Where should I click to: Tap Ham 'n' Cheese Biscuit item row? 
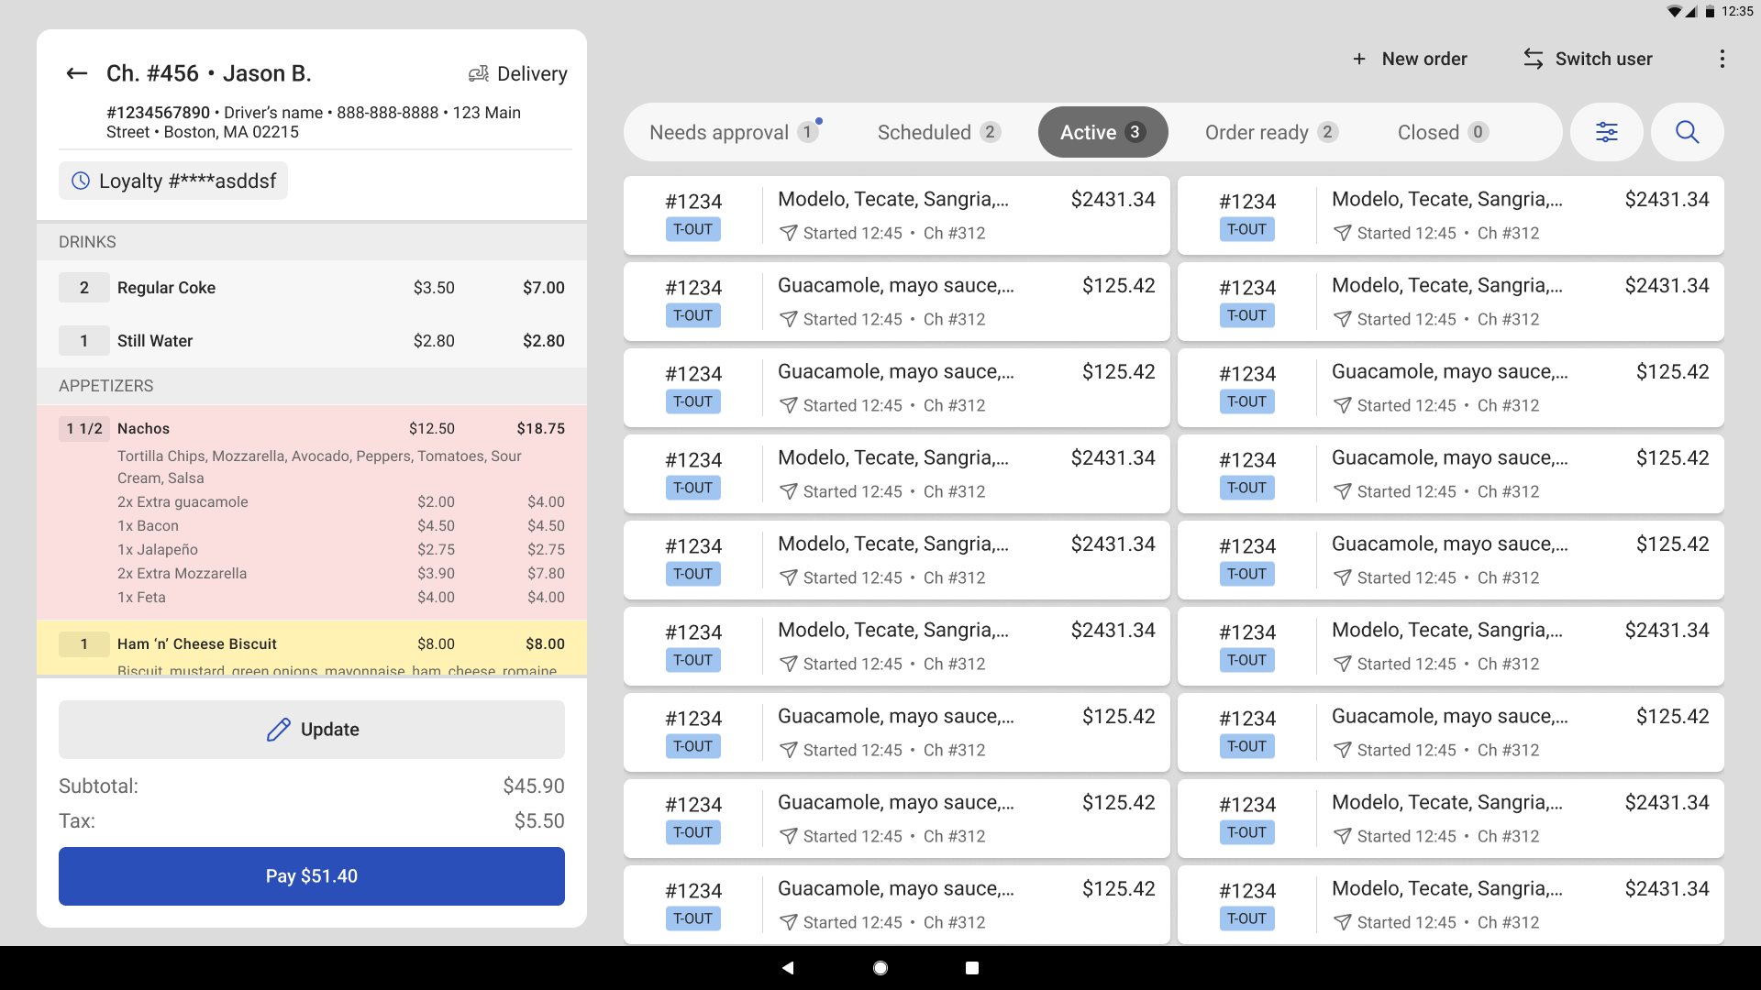pos(312,644)
